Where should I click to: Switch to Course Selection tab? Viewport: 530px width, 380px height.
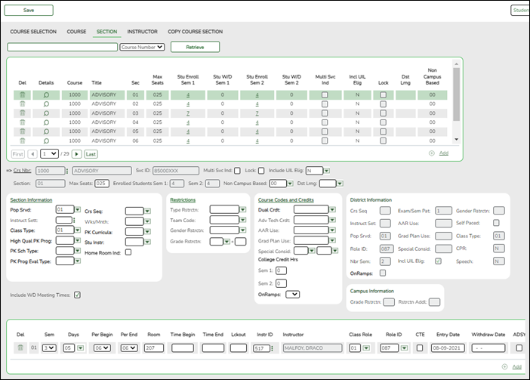(x=33, y=32)
